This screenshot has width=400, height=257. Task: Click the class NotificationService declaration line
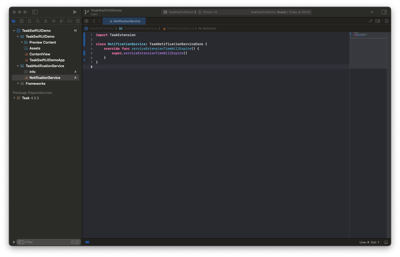[151, 44]
